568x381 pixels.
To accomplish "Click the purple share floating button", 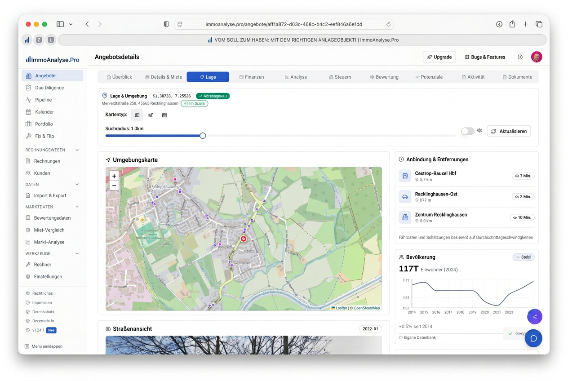I will (x=534, y=317).
